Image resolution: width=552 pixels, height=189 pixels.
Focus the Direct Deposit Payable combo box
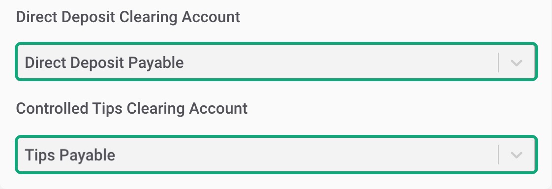click(x=276, y=62)
